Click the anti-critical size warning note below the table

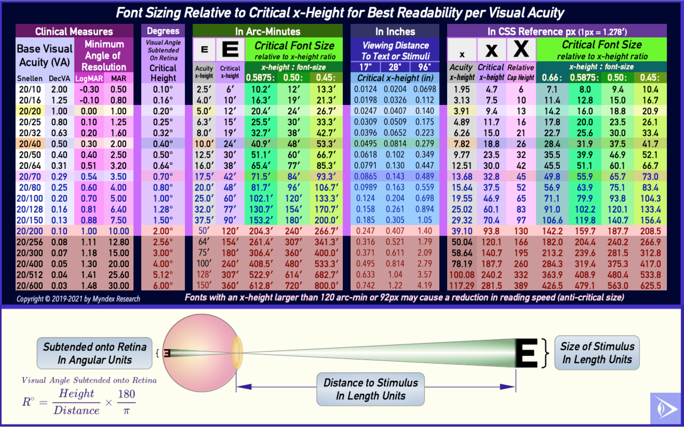pyautogui.click(x=404, y=297)
